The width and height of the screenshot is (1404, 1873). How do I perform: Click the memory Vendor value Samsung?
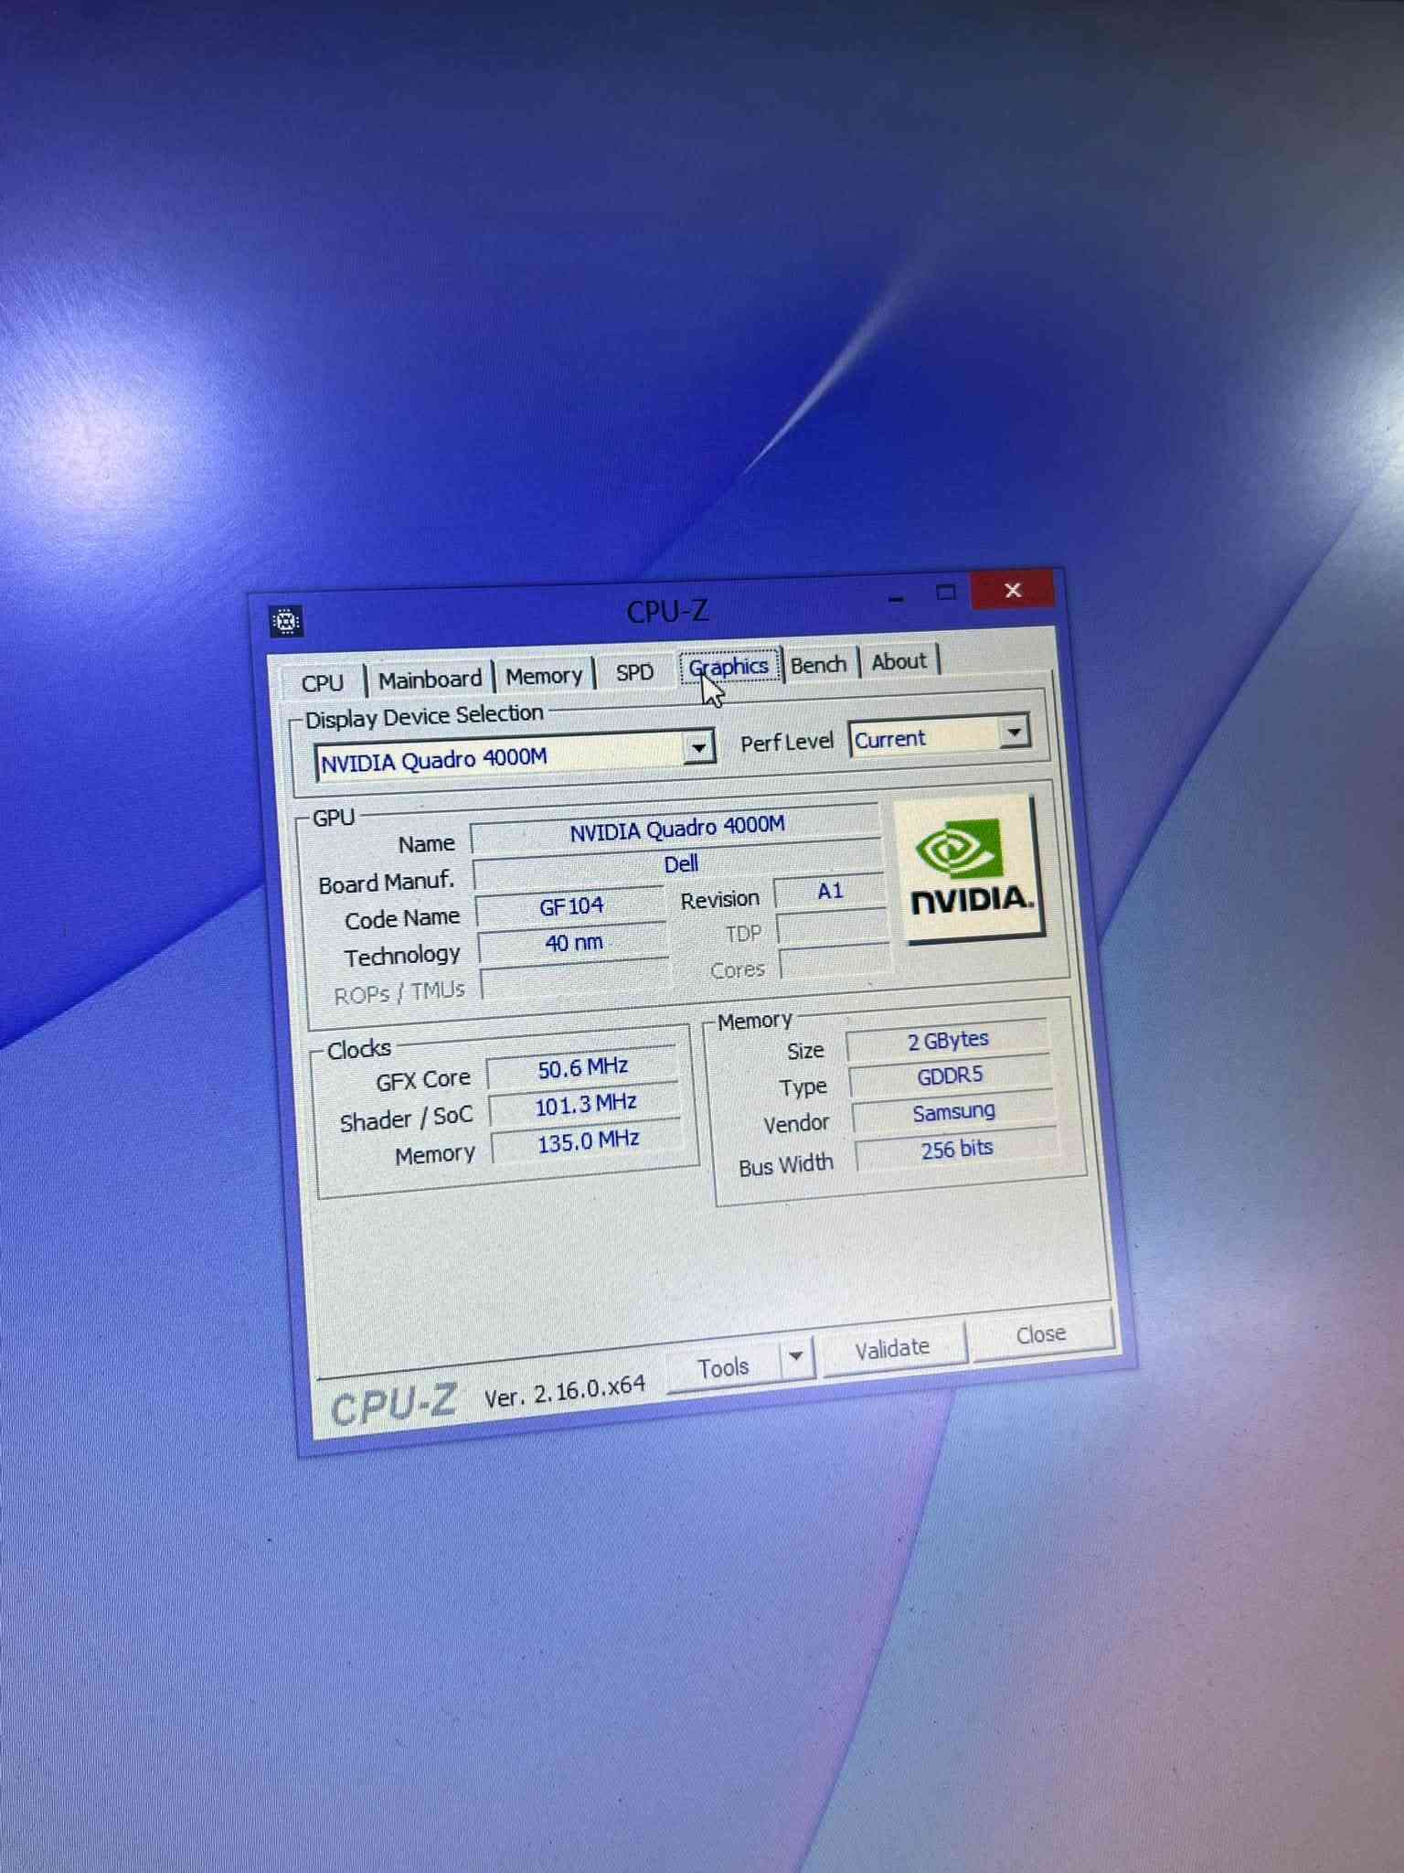(x=953, y=1112)
